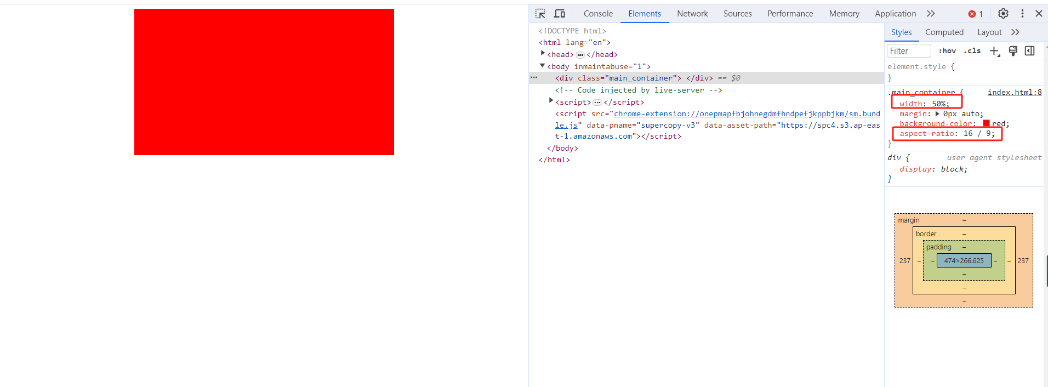The image size is (1048, 387).
Task: Click the padding label in box model
Action: 939,247
